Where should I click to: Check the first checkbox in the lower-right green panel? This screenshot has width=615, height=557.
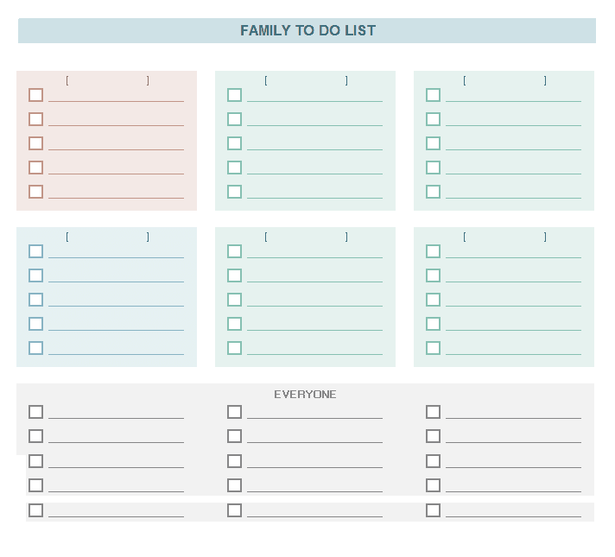point(433,251)
